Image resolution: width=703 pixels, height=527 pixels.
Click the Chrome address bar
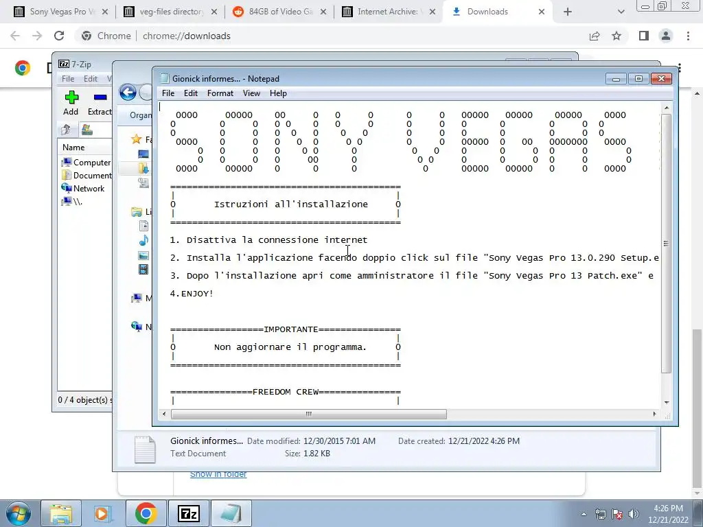[x=332, y=36]
